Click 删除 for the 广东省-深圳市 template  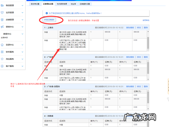click(x=146, y=87)
